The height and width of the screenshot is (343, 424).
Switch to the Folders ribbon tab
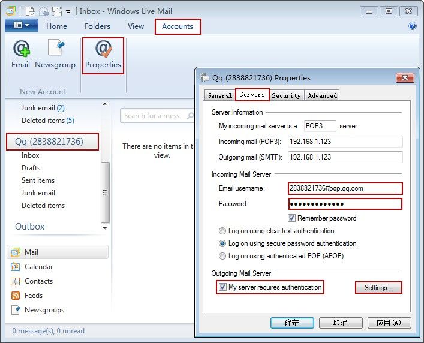(97, 26)
